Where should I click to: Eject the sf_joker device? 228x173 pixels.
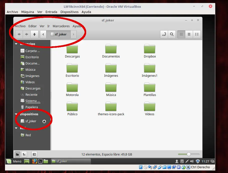click(x=44, y=121)
